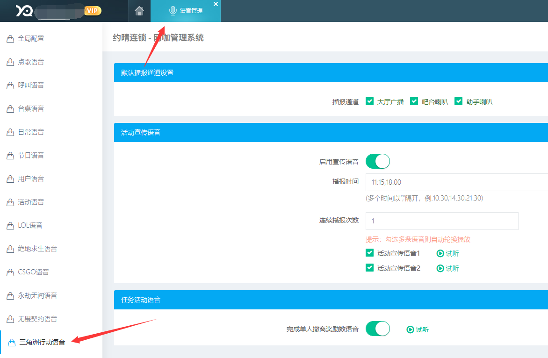Click bag icon beside 台桌语音

click(x=10, y=109)
